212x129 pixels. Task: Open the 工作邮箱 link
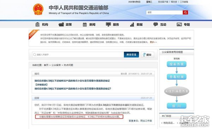[184, 2]
